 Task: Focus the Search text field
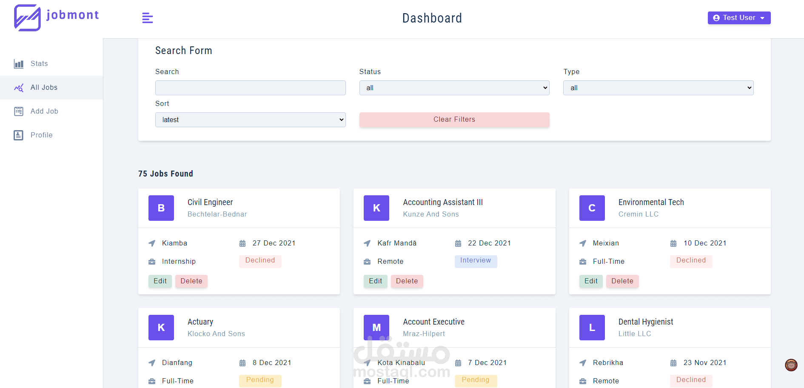(x=250, y=88)
